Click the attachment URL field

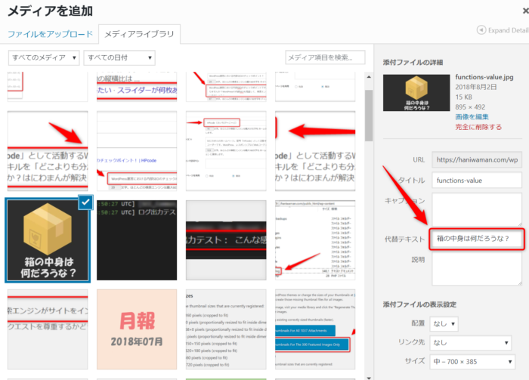(476, 159)
